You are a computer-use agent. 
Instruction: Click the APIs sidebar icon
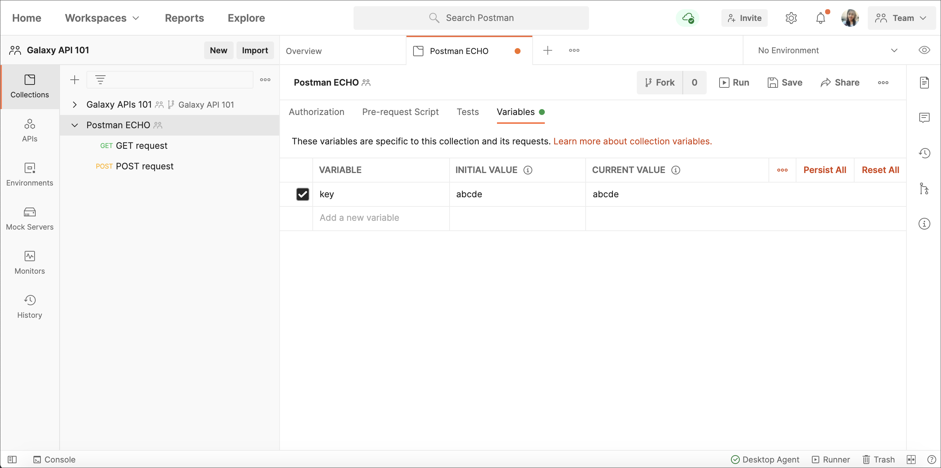29,130
